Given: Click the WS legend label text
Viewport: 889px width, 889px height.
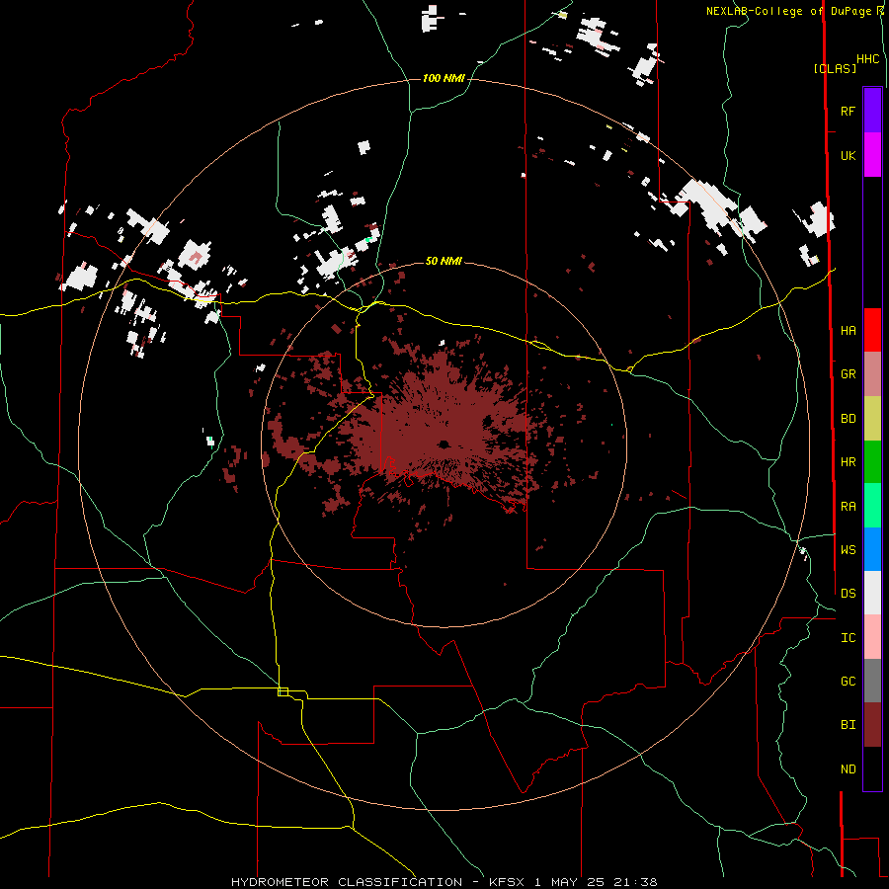Looking at the screenshot, I should 849,549.
